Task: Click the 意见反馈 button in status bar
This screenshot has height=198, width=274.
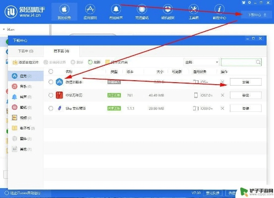Action: (213, 193)
